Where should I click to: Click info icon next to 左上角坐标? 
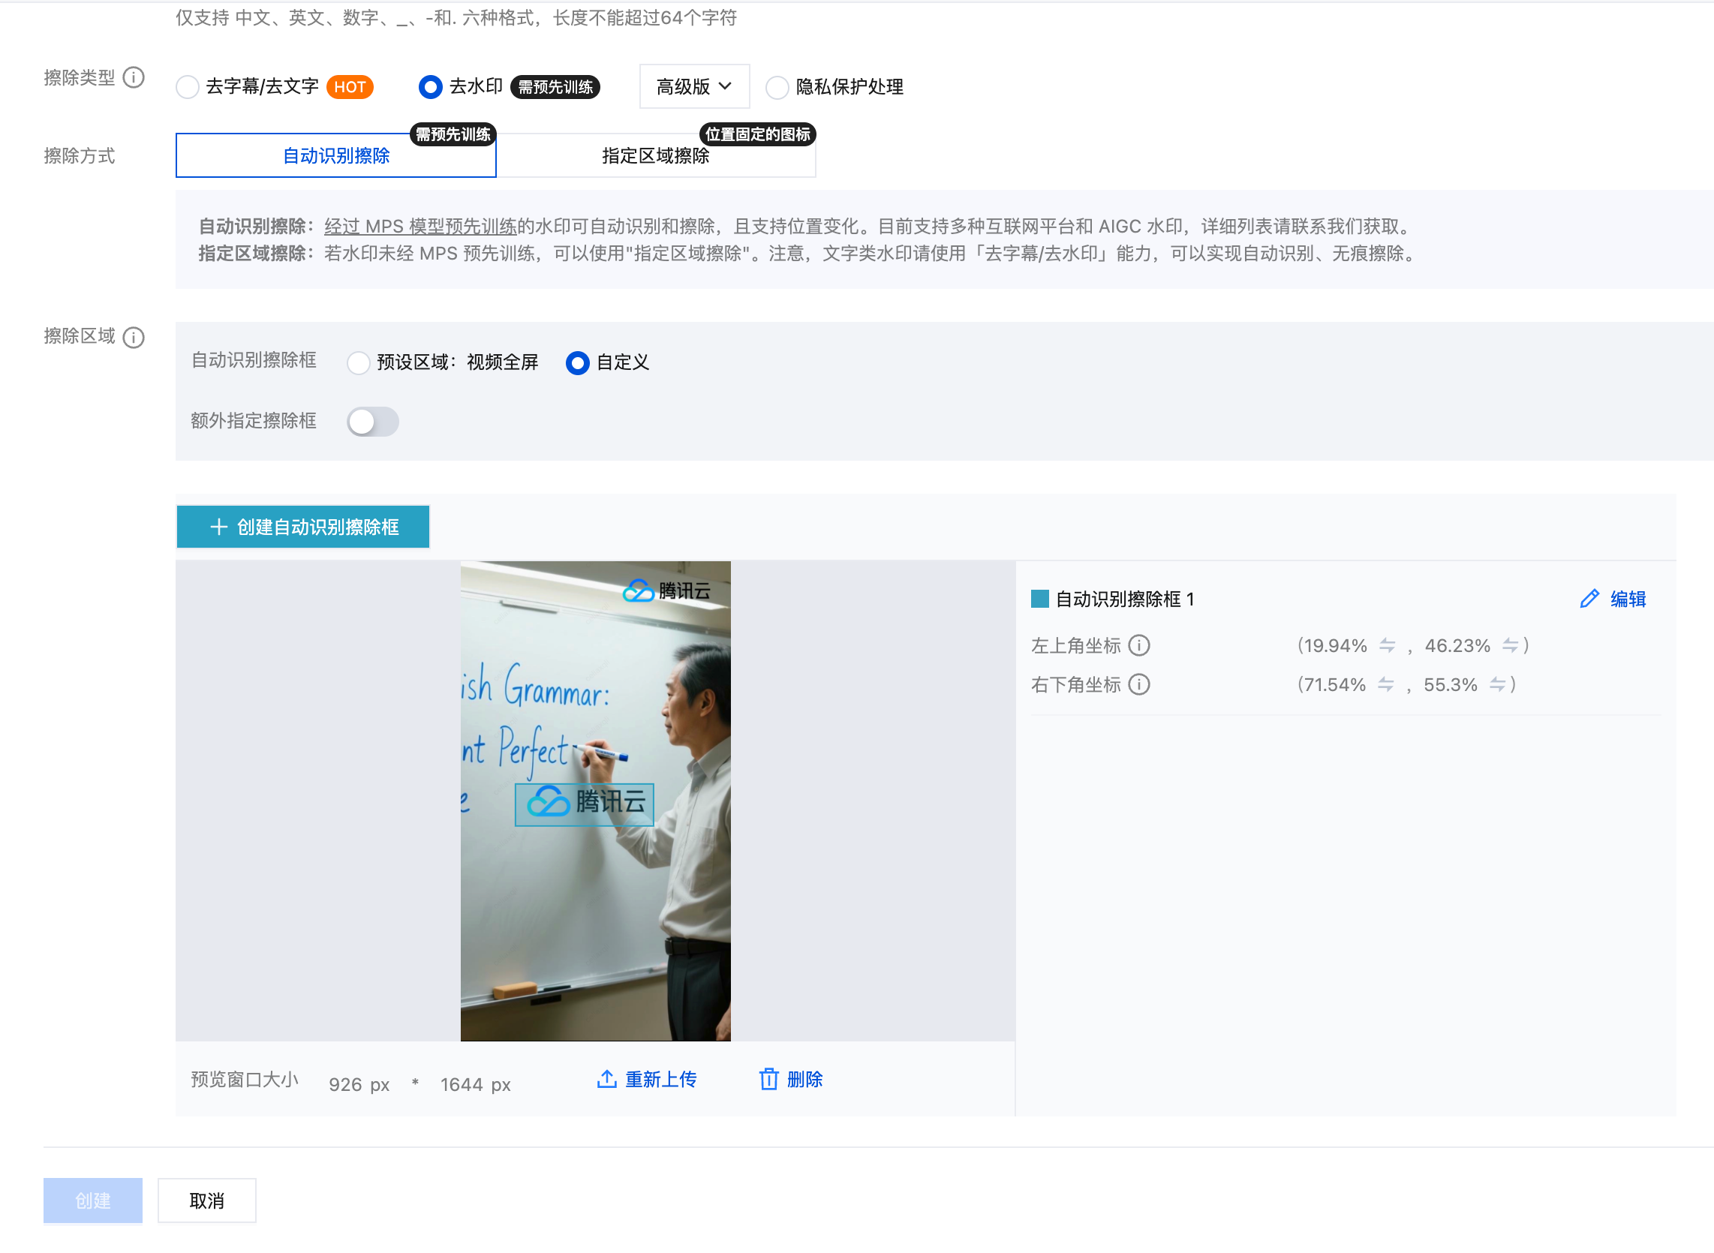click(1139, 645)
